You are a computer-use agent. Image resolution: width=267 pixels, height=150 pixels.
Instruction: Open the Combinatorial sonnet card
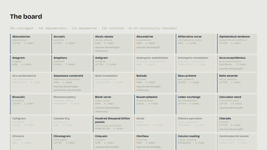coord(237,142)
